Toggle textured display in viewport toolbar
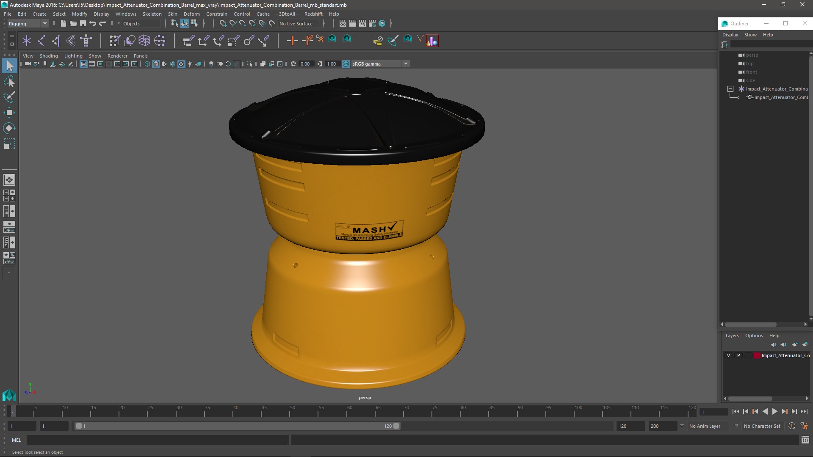The image size is (813, 457). click(181, 64)
